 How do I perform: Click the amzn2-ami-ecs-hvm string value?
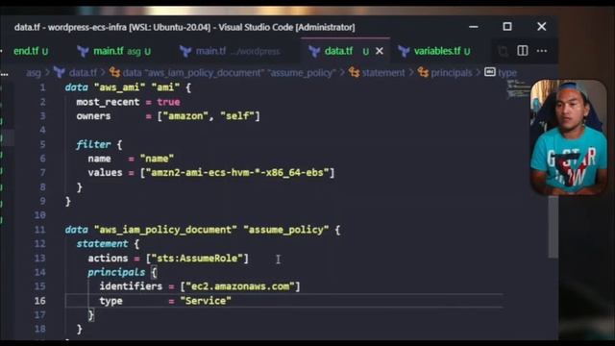tap(237, 173)
